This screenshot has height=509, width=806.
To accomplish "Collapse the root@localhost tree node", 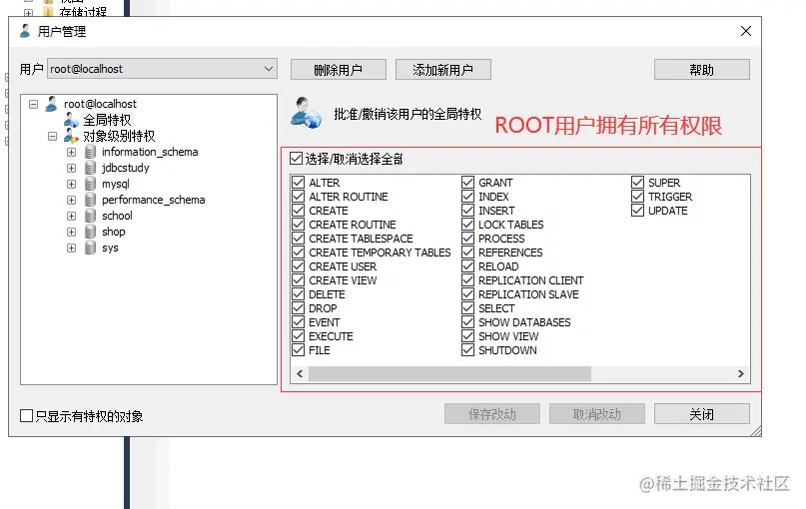I will pos(33,104).
